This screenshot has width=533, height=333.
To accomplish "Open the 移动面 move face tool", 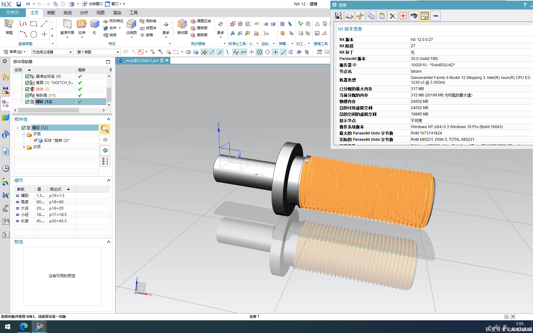I will pyautogui.click(x=182, y=27).
